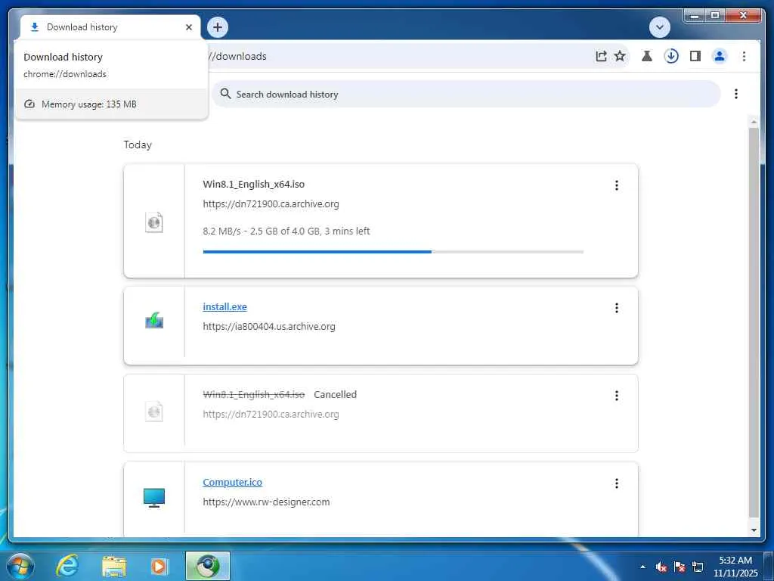774x581 pixels.
Task: Open more actions for cancelled Win8.1 ISO
Action: (617, 395)
